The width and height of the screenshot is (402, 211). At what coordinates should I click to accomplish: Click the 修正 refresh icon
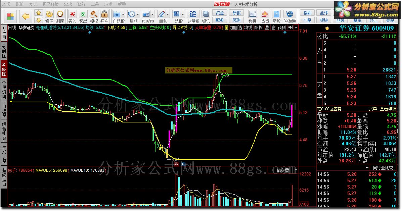[49, 14]
